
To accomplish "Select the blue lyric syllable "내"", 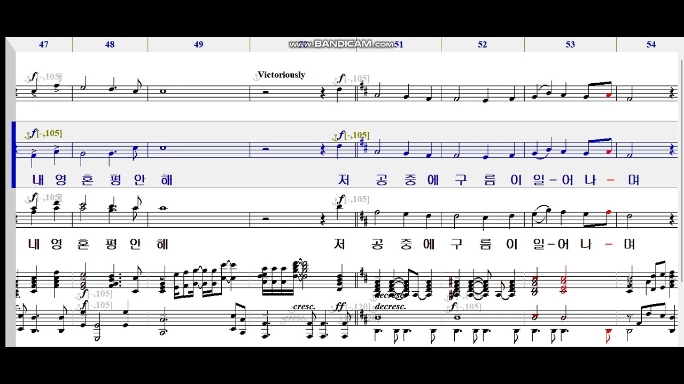I will [x=38, y=180].
